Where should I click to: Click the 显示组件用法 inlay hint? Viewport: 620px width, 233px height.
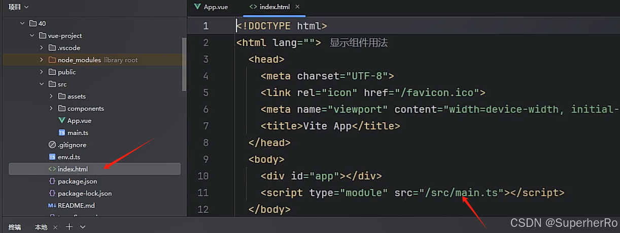[359, 42]
